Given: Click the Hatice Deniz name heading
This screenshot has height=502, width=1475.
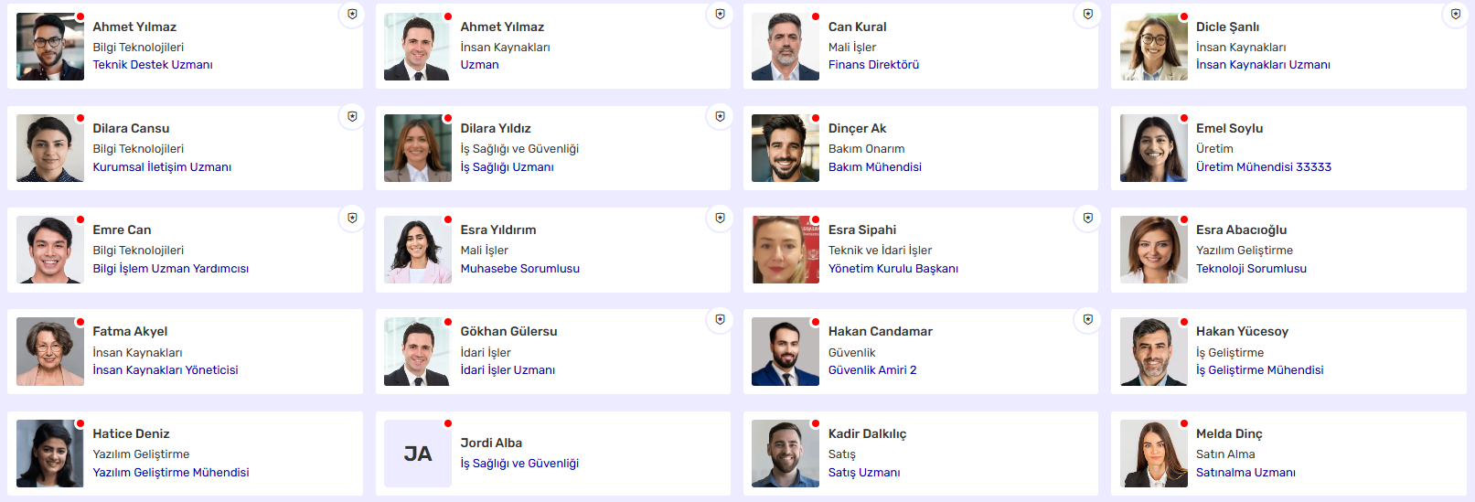Looking at the screenshot, I should point(131,433).
